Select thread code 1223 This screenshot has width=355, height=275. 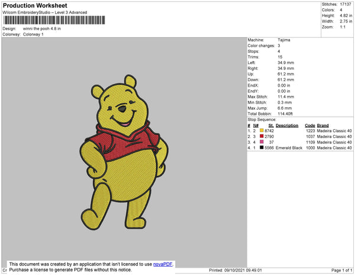(311, 131)
